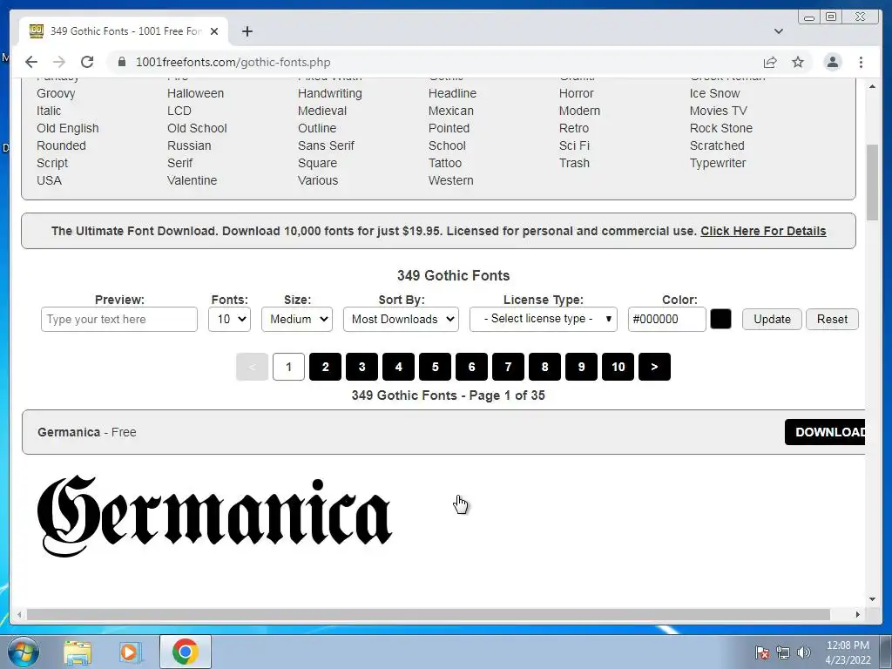Screen dimensions: 892x669
Task: Open the Germanica font name link
Action: [x=69, y=432]
